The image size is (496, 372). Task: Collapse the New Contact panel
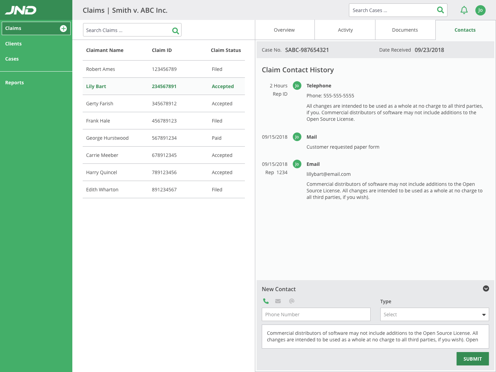tap(486, 289)
